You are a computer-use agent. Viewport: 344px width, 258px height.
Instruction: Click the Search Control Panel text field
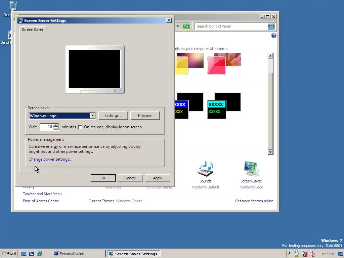coord(231,26)
